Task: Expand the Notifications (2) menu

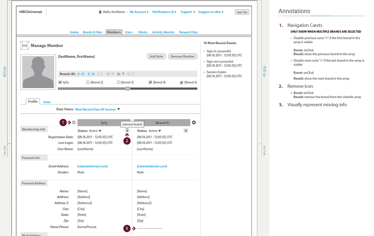Action: pos(164,12)
